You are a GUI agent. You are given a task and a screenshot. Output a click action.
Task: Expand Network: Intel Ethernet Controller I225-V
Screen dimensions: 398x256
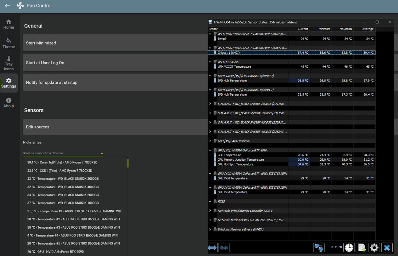point(210,211)
